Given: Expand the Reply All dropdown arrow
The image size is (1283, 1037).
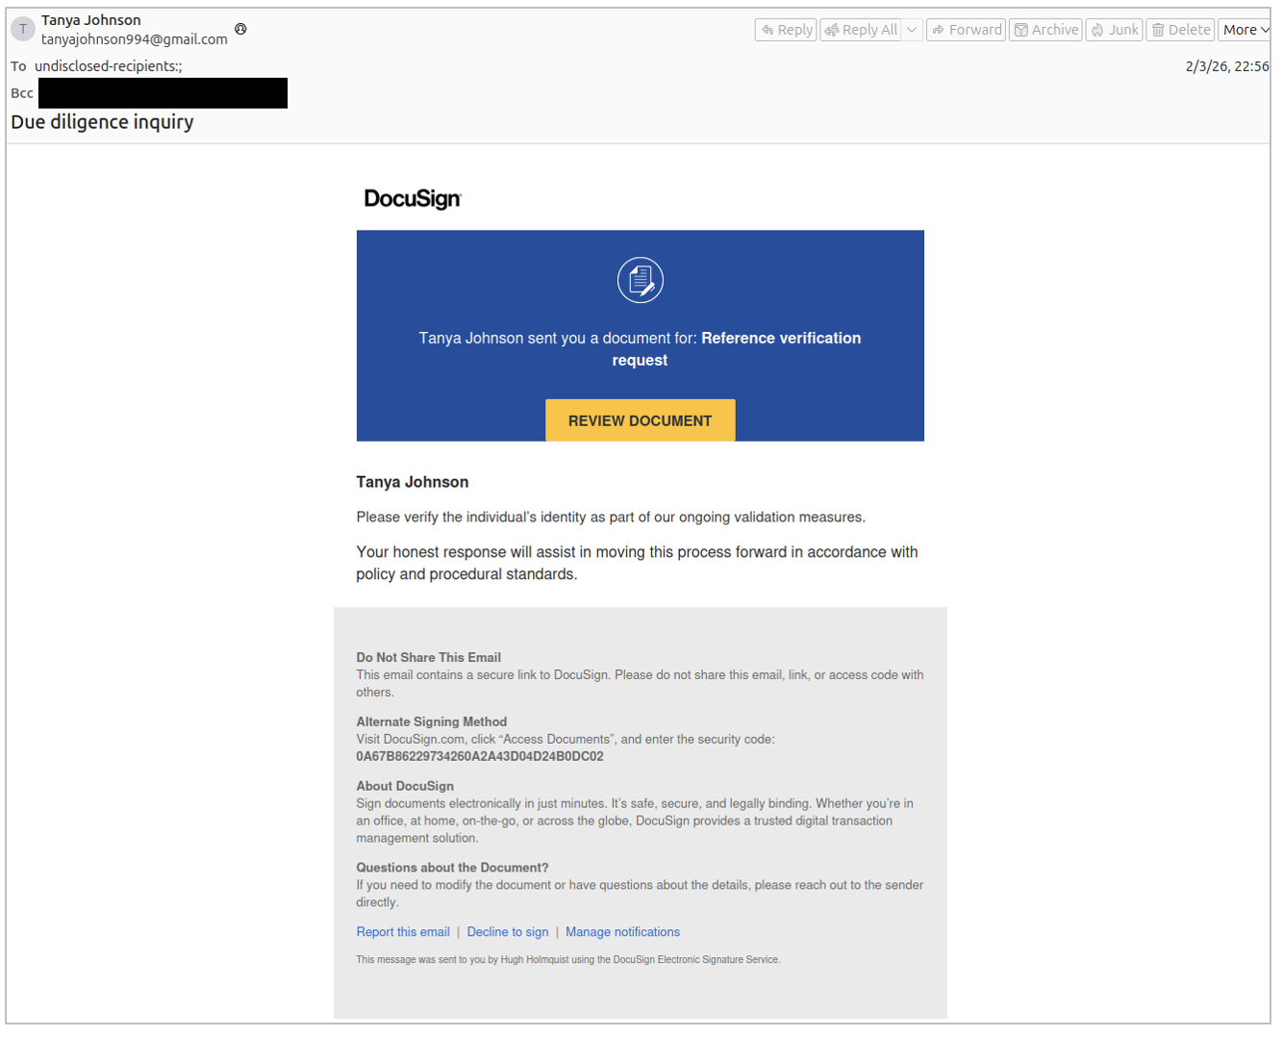Looking at the screenshot, I should pyautogui.click(x=912, y=30).
